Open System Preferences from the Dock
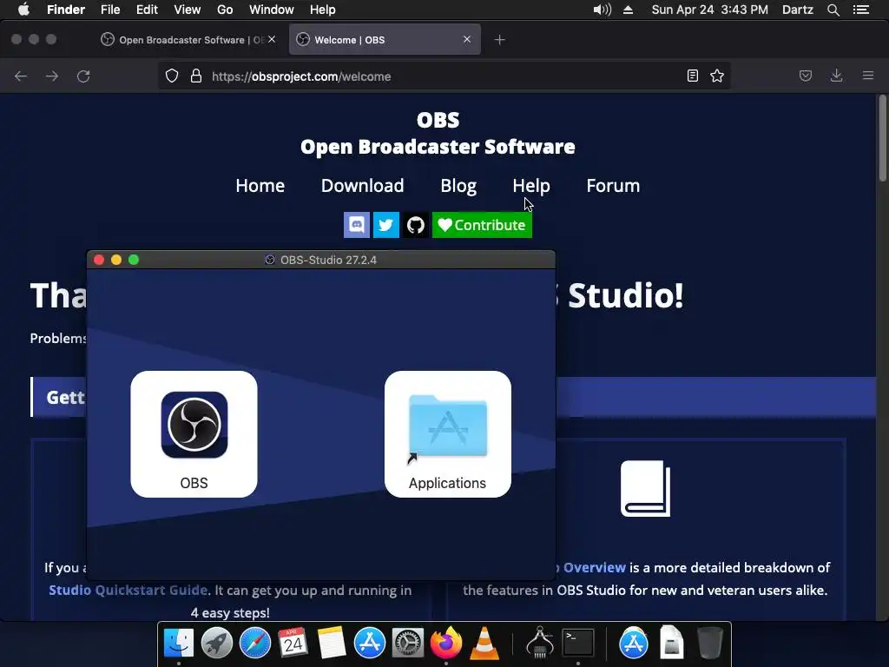 click(408, 644)
